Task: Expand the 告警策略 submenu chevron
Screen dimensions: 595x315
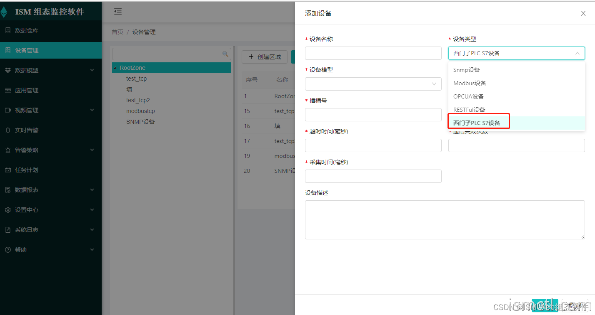Action: point(92,150)
